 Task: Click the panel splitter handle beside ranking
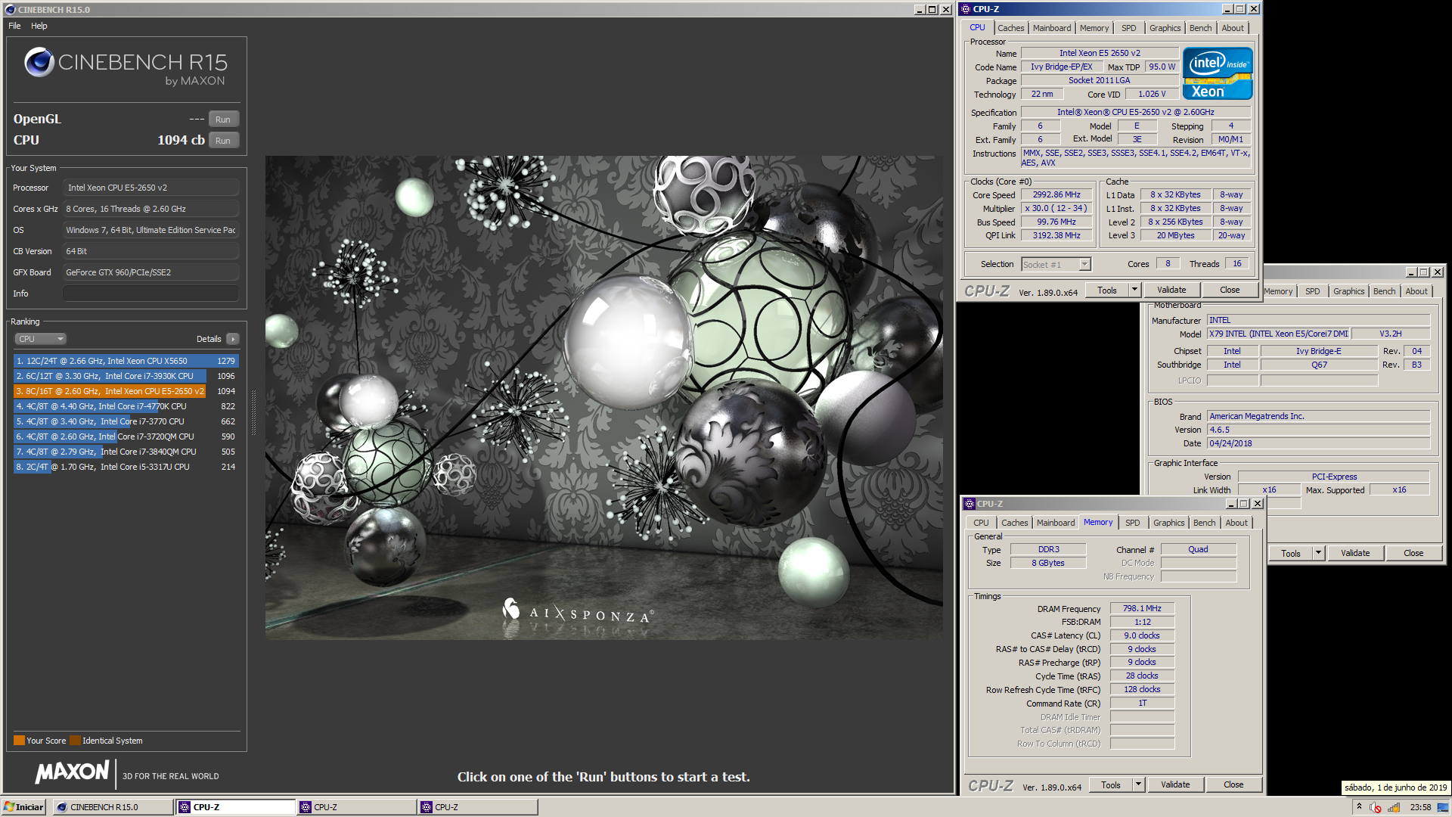click(254, 412)
